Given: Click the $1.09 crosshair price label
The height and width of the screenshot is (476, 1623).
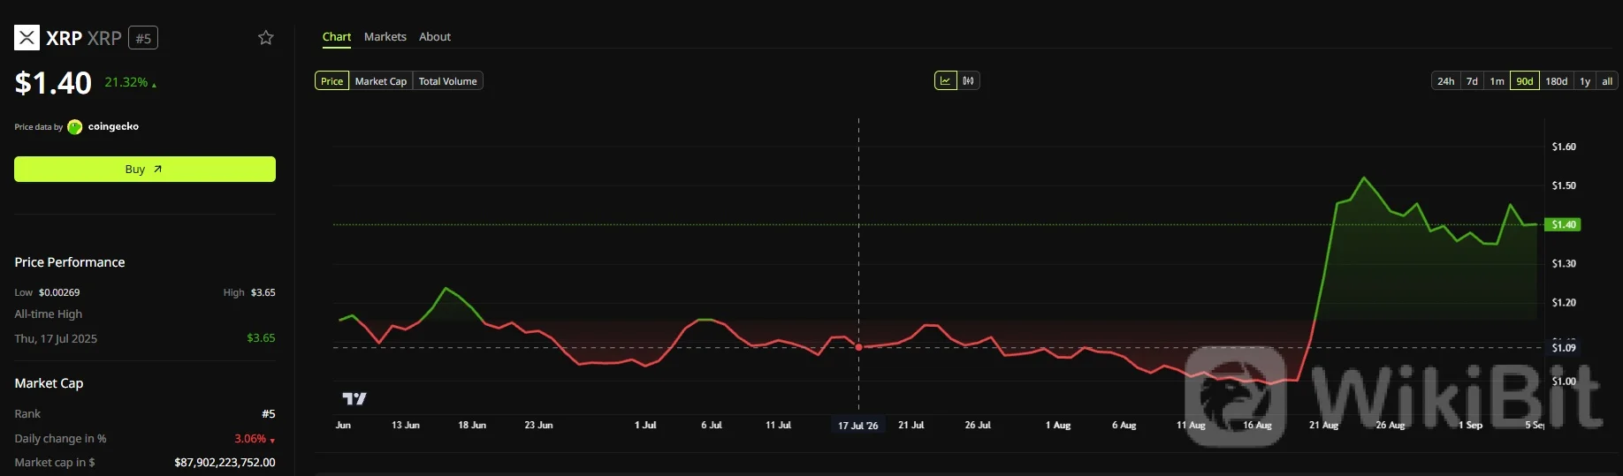Looking at the screenshot, I should 1564,347.
